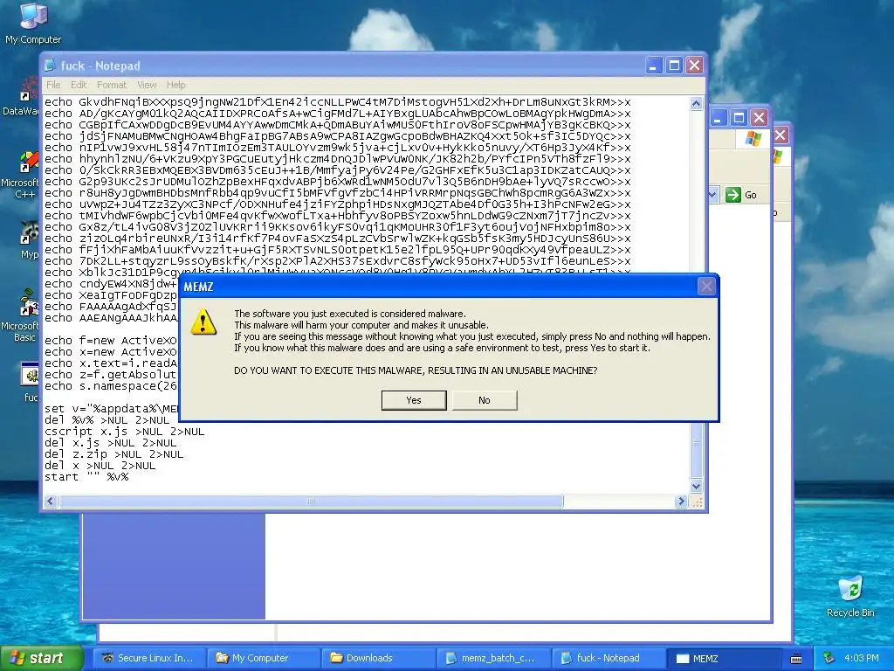Click the 'cscript x.js >NUL 2>NUL' line
This screenshot has height=671, width=894.
point(124,432)
